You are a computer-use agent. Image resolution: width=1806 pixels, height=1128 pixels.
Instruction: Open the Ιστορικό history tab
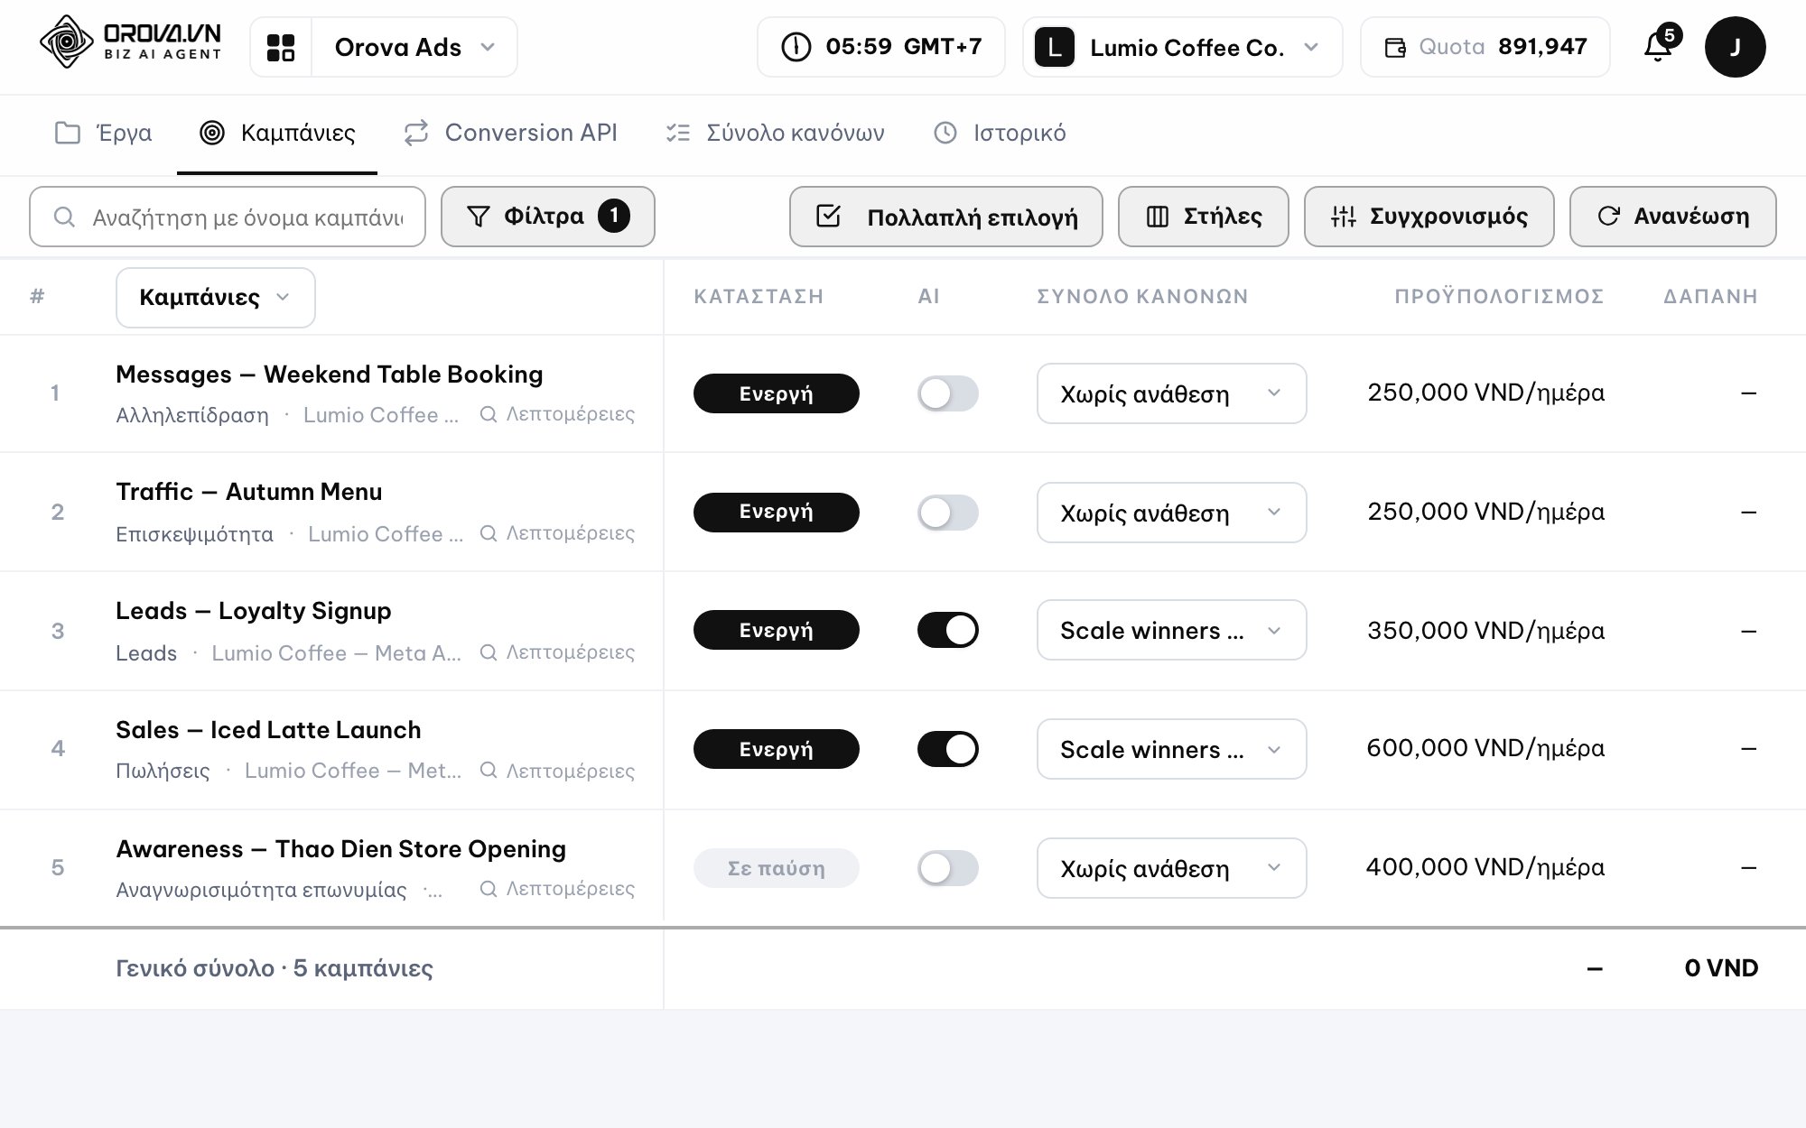(x=1000, y=134)
